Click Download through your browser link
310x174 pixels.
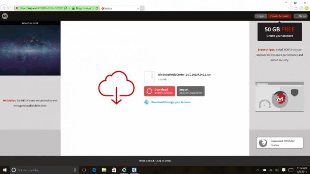171,102
